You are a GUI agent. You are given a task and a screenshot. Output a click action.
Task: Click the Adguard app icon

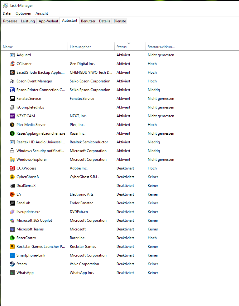tap(12, 55)
